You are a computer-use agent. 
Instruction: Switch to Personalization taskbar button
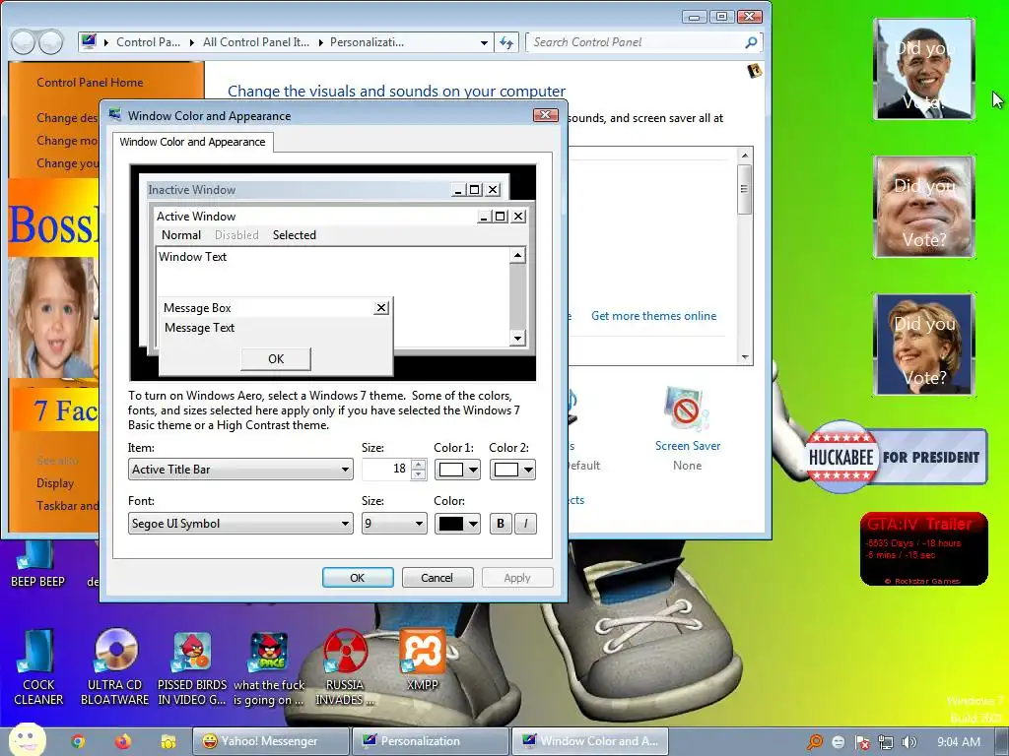tap(431, 741)
